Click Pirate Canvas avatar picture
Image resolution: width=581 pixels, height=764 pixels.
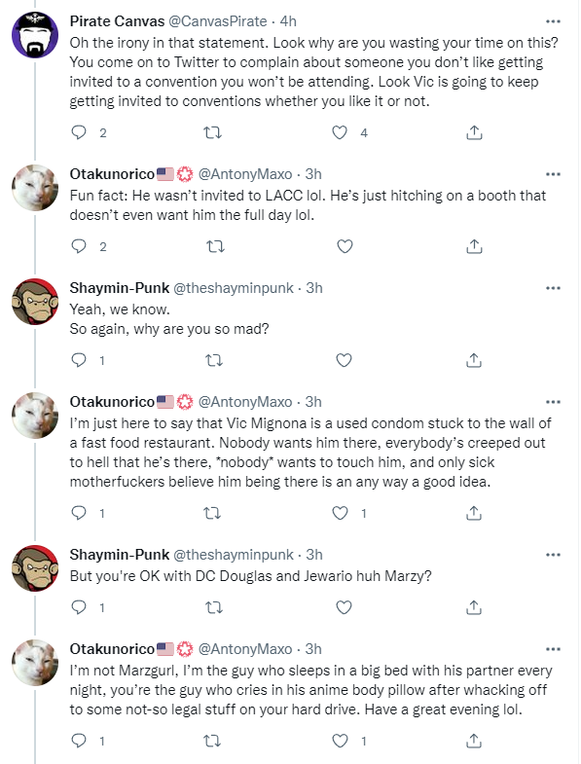pos(35,35)
